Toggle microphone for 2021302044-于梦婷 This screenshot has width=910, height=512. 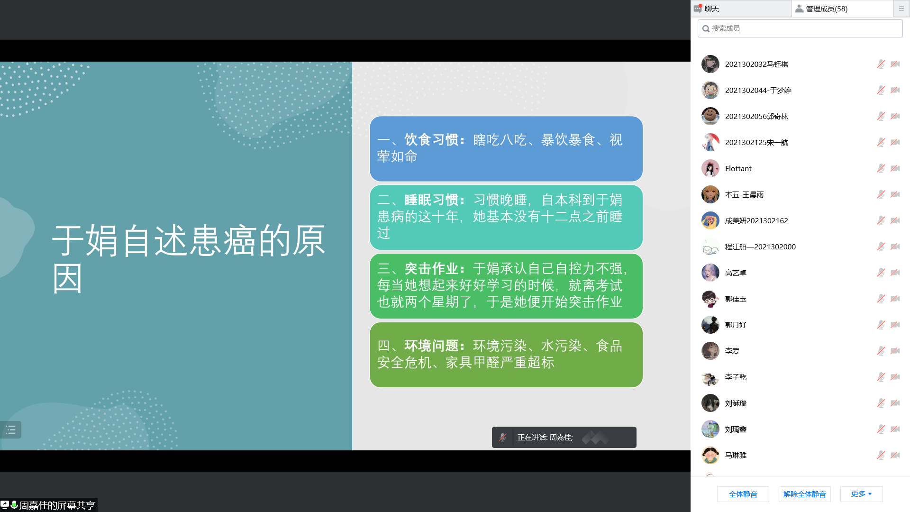880,90
